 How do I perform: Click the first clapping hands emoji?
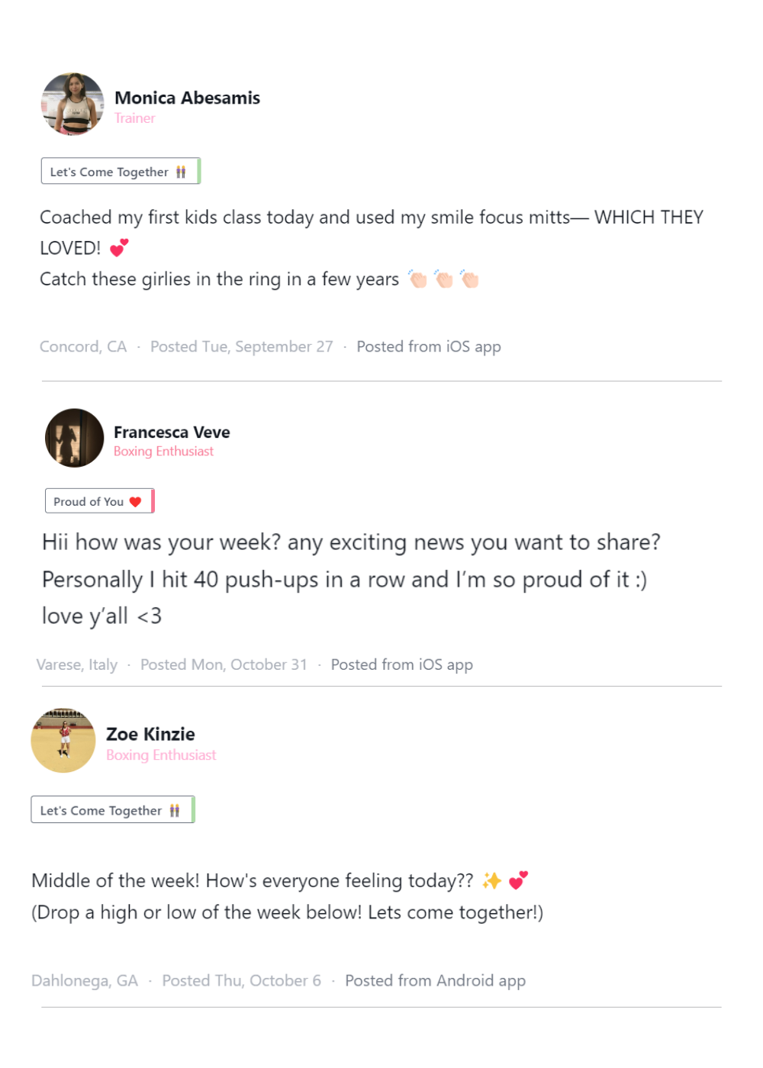click(x=417, y=279)
